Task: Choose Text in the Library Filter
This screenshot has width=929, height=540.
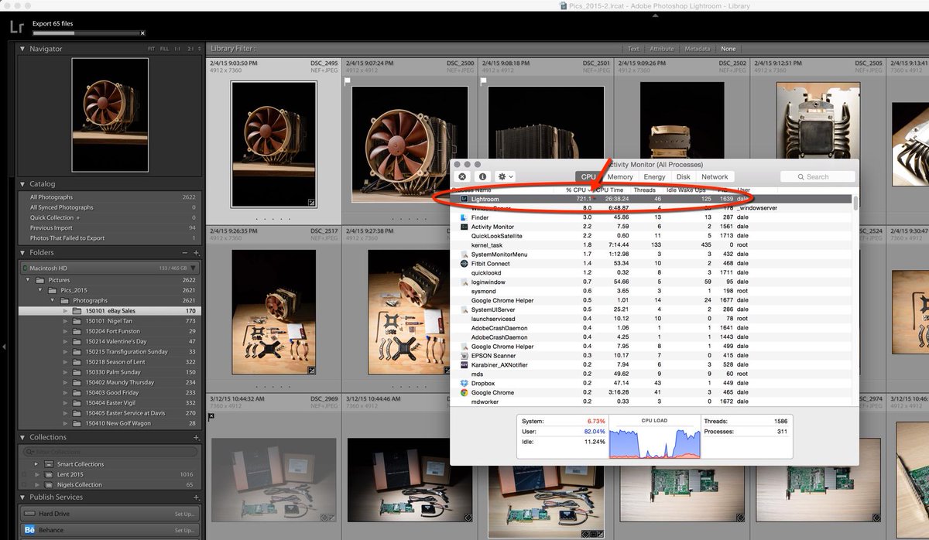Action: (633, 49)
